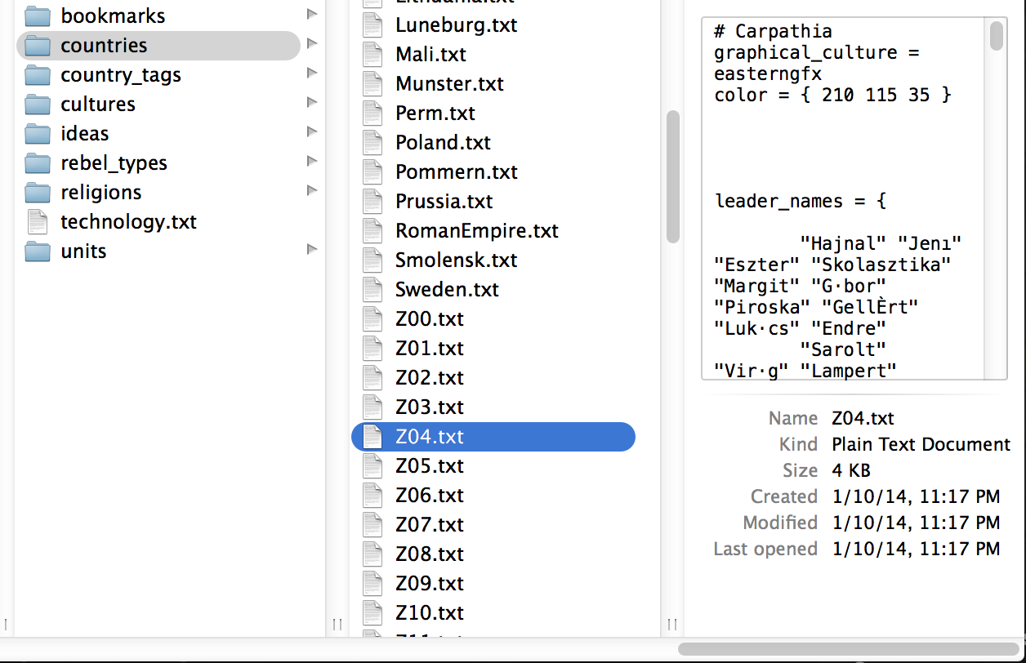The image size is (1026, 663).
Task: Click the column resize handle beside the preview
Action: (x=672, y=625)
